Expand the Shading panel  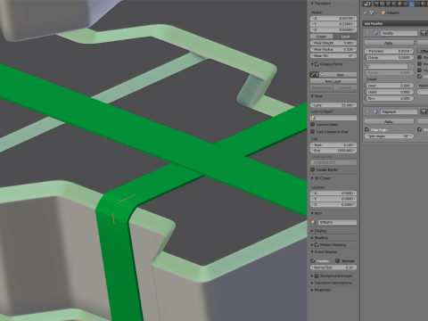(312, 238)
